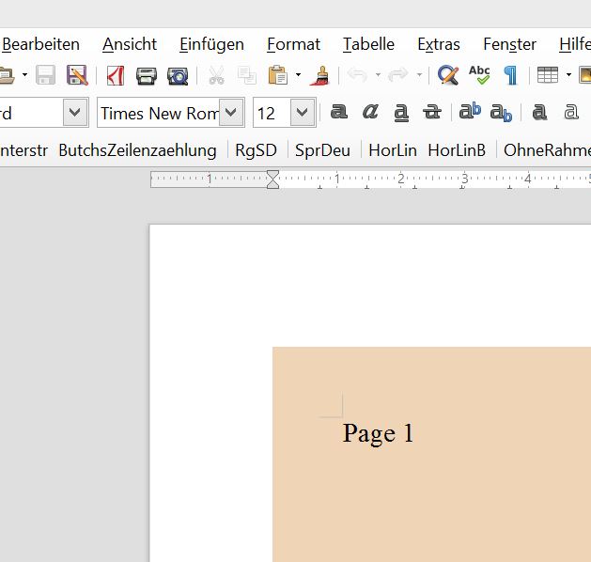Click the Insert Table grid icon

tap(548, 75)
